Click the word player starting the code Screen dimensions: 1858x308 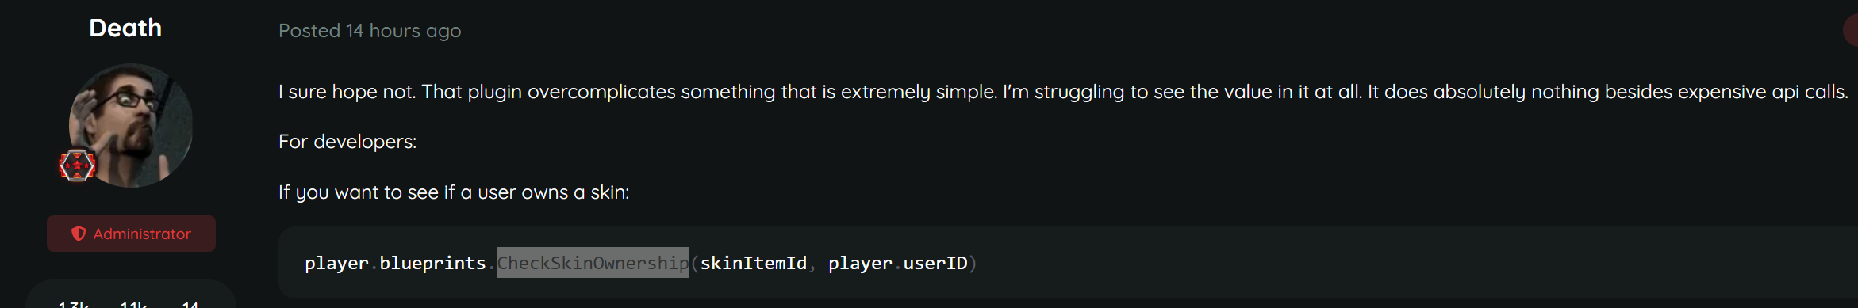point(336,263)
